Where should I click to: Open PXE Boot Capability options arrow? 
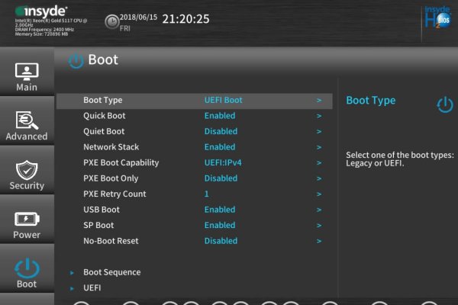pos(319,163)
